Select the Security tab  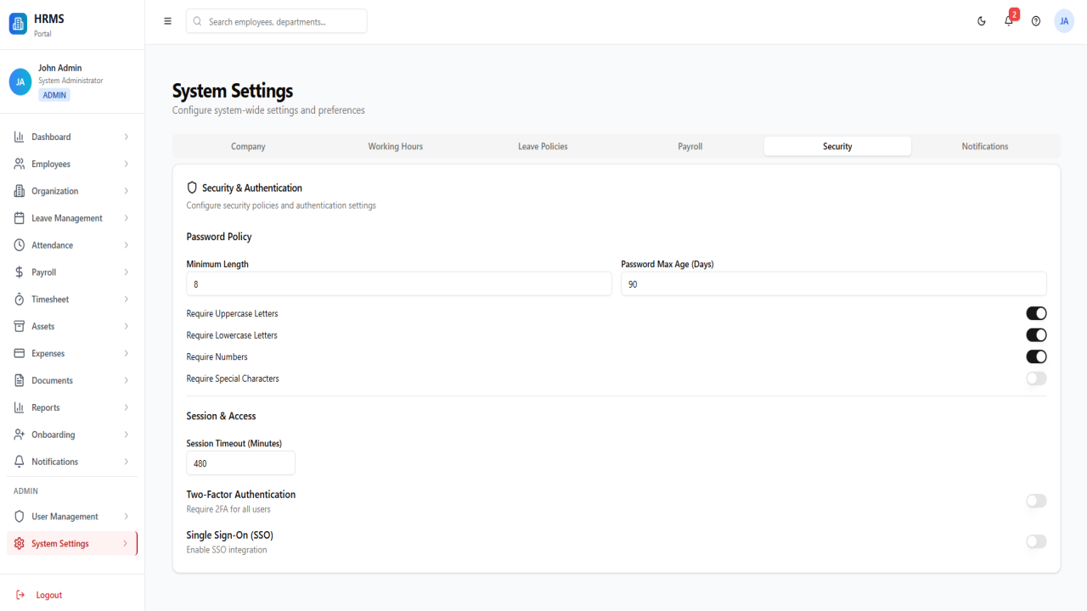click(x=837, y=146)
